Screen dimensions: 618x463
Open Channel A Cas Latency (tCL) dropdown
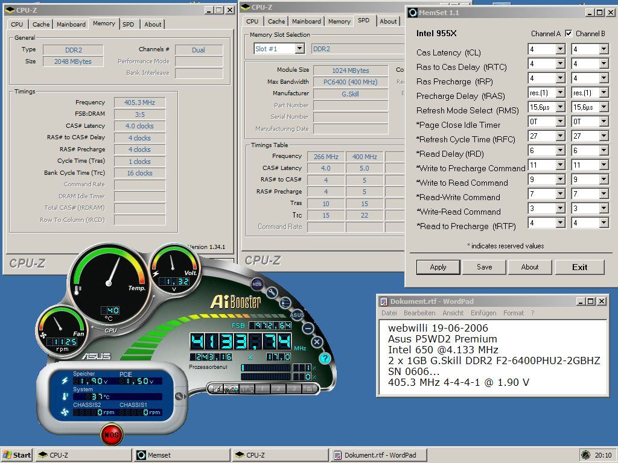[561, 49]
